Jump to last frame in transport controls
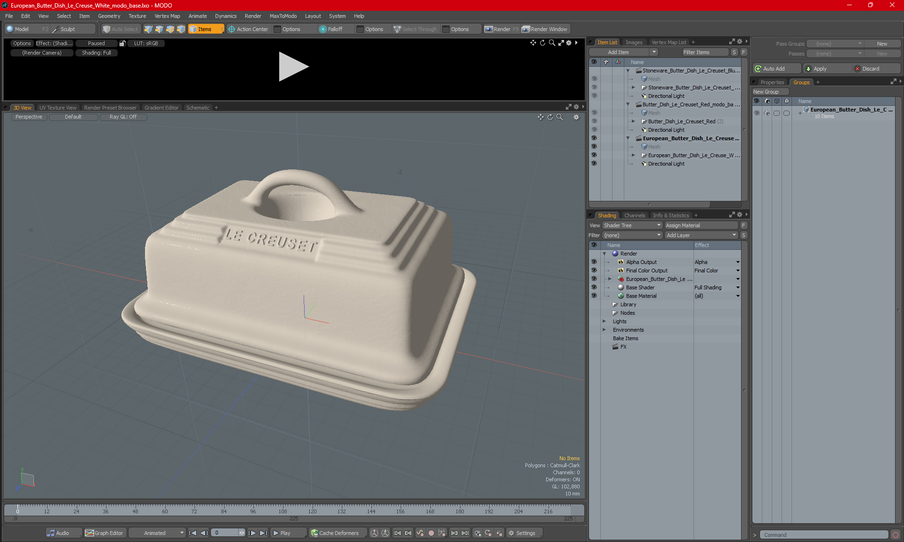This screenshot has width=904, height=542. point(263,533)
